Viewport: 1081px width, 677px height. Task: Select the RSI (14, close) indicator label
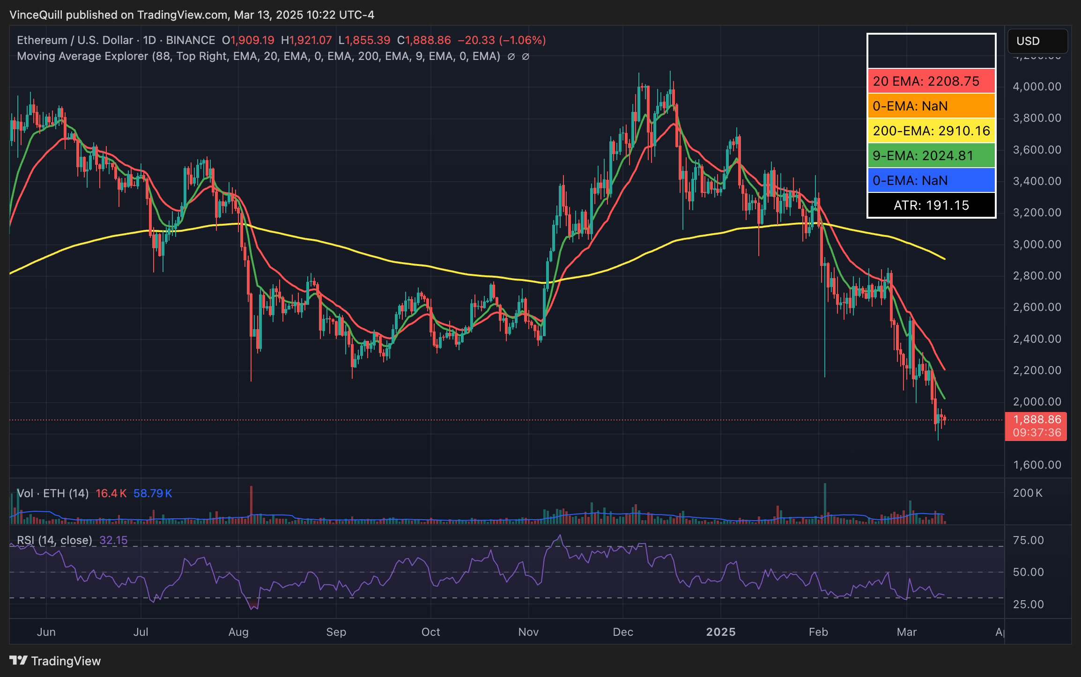pyautogui.click(x=54, y=540)
